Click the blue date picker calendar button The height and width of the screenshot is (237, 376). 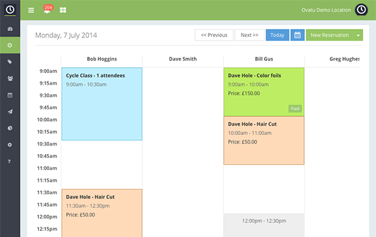298,35
